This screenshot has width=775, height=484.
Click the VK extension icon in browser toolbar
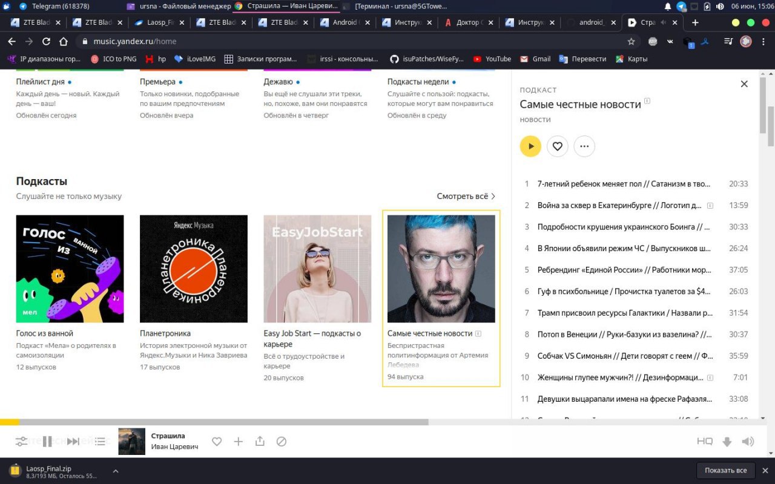pos(670,42)
